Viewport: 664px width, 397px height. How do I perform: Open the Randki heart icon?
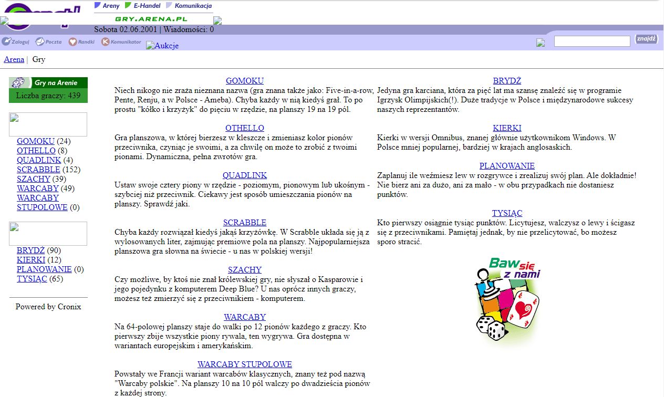(x=81, y=41)
